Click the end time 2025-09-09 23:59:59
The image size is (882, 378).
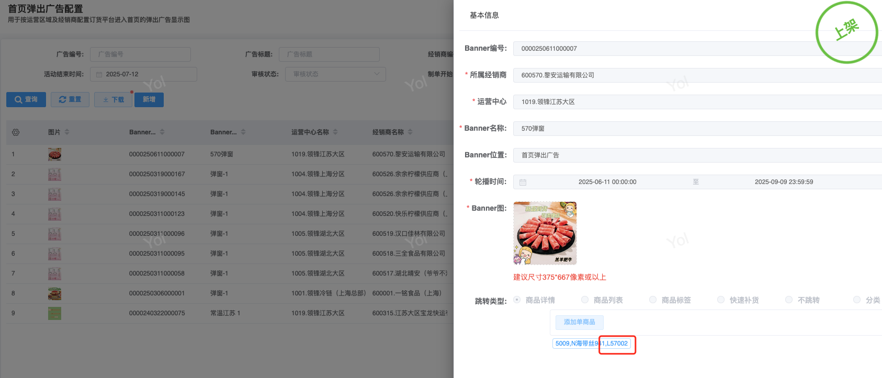(x=784, y=182)
